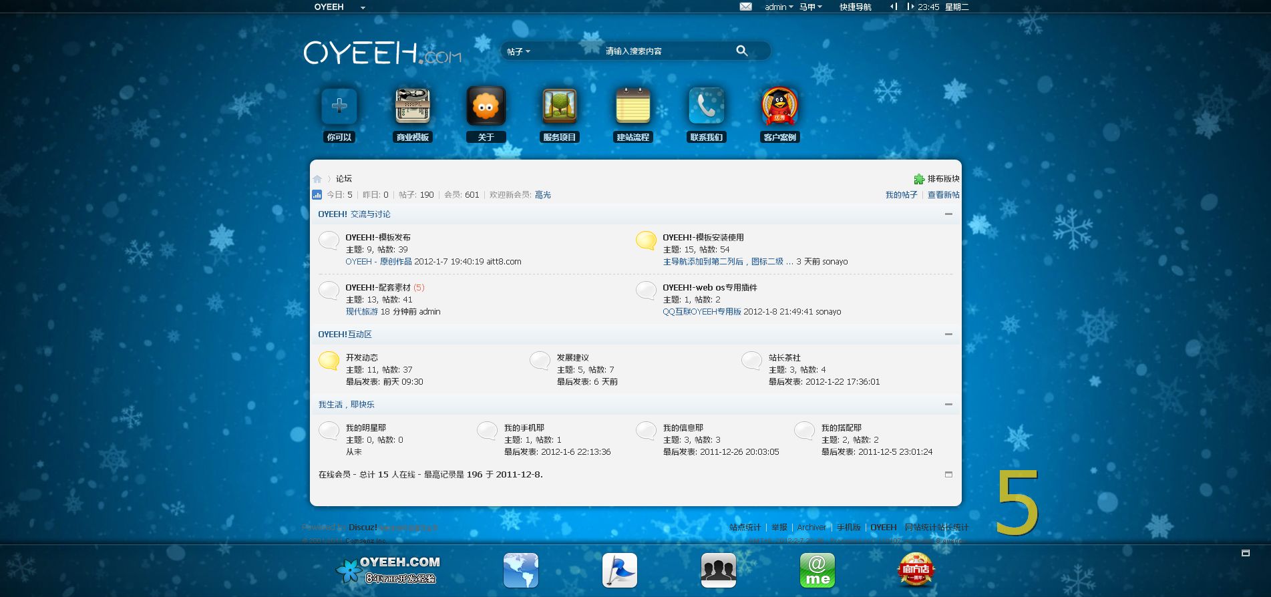Click the bubble icon beside OYEEH!-模板发布

tap(329, 240)
